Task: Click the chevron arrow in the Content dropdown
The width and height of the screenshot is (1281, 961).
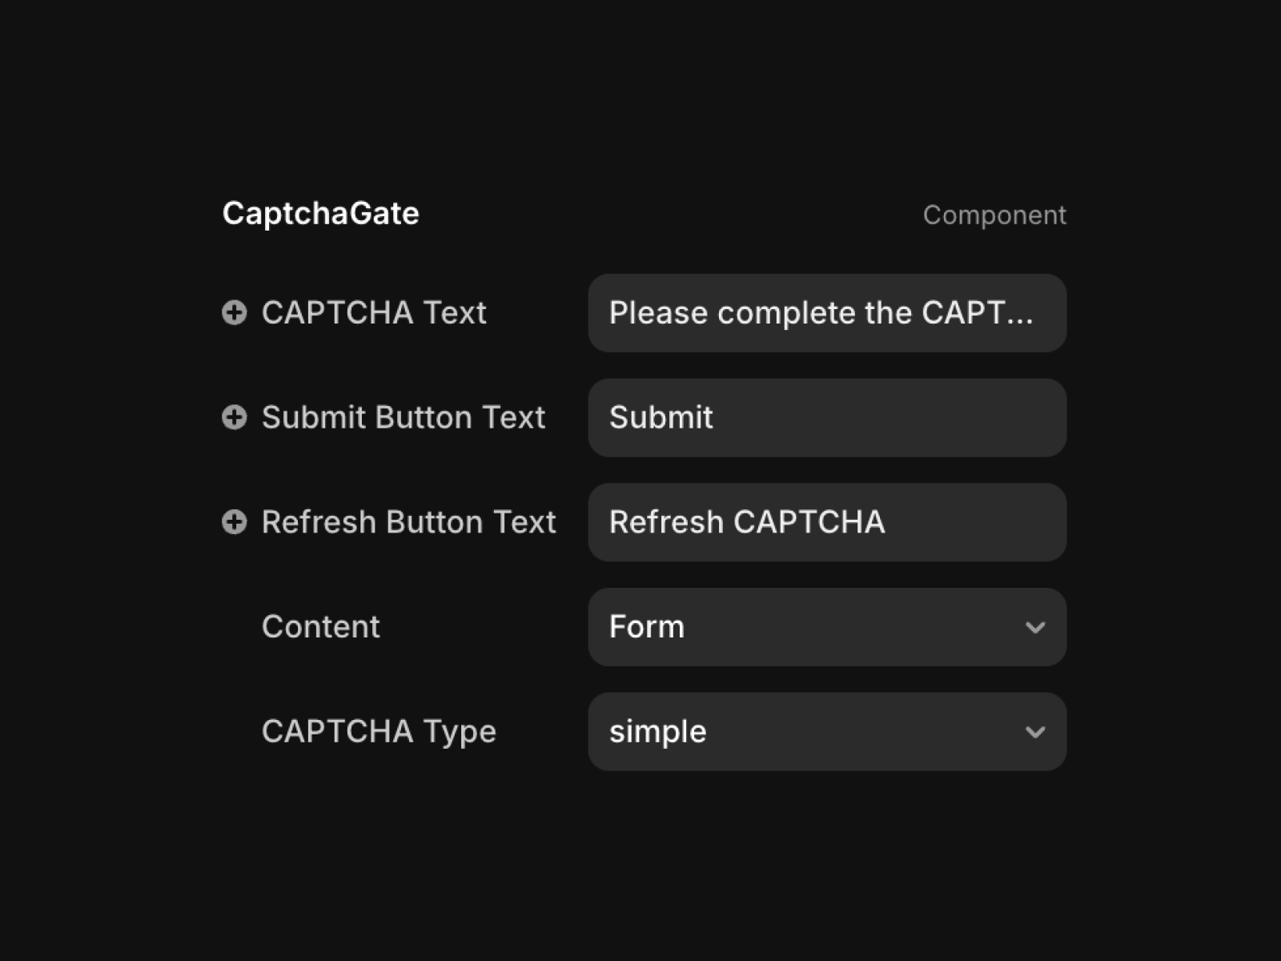Action: pyautogui.click(x=1035, y=627)
